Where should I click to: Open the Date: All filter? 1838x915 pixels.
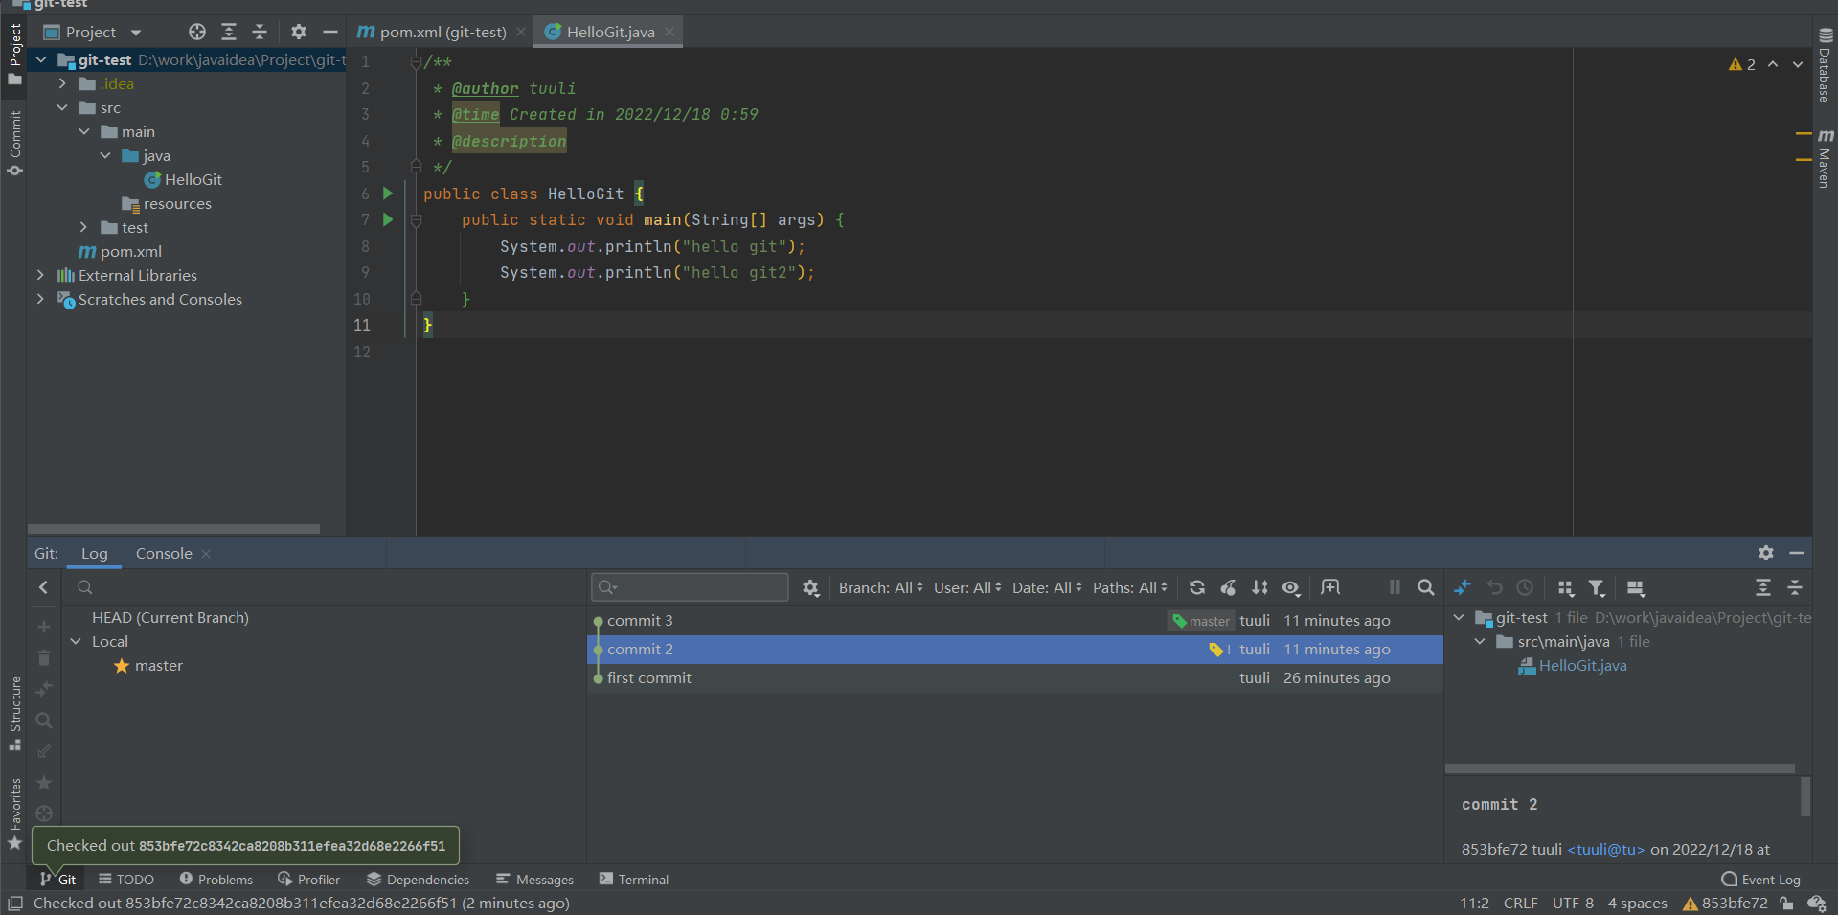[x=1043, y=587]
